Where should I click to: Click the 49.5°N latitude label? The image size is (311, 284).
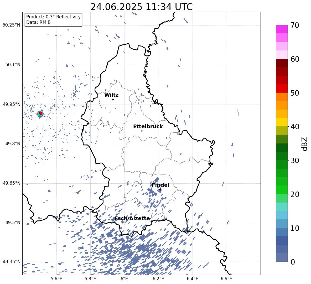pos(13,222)
